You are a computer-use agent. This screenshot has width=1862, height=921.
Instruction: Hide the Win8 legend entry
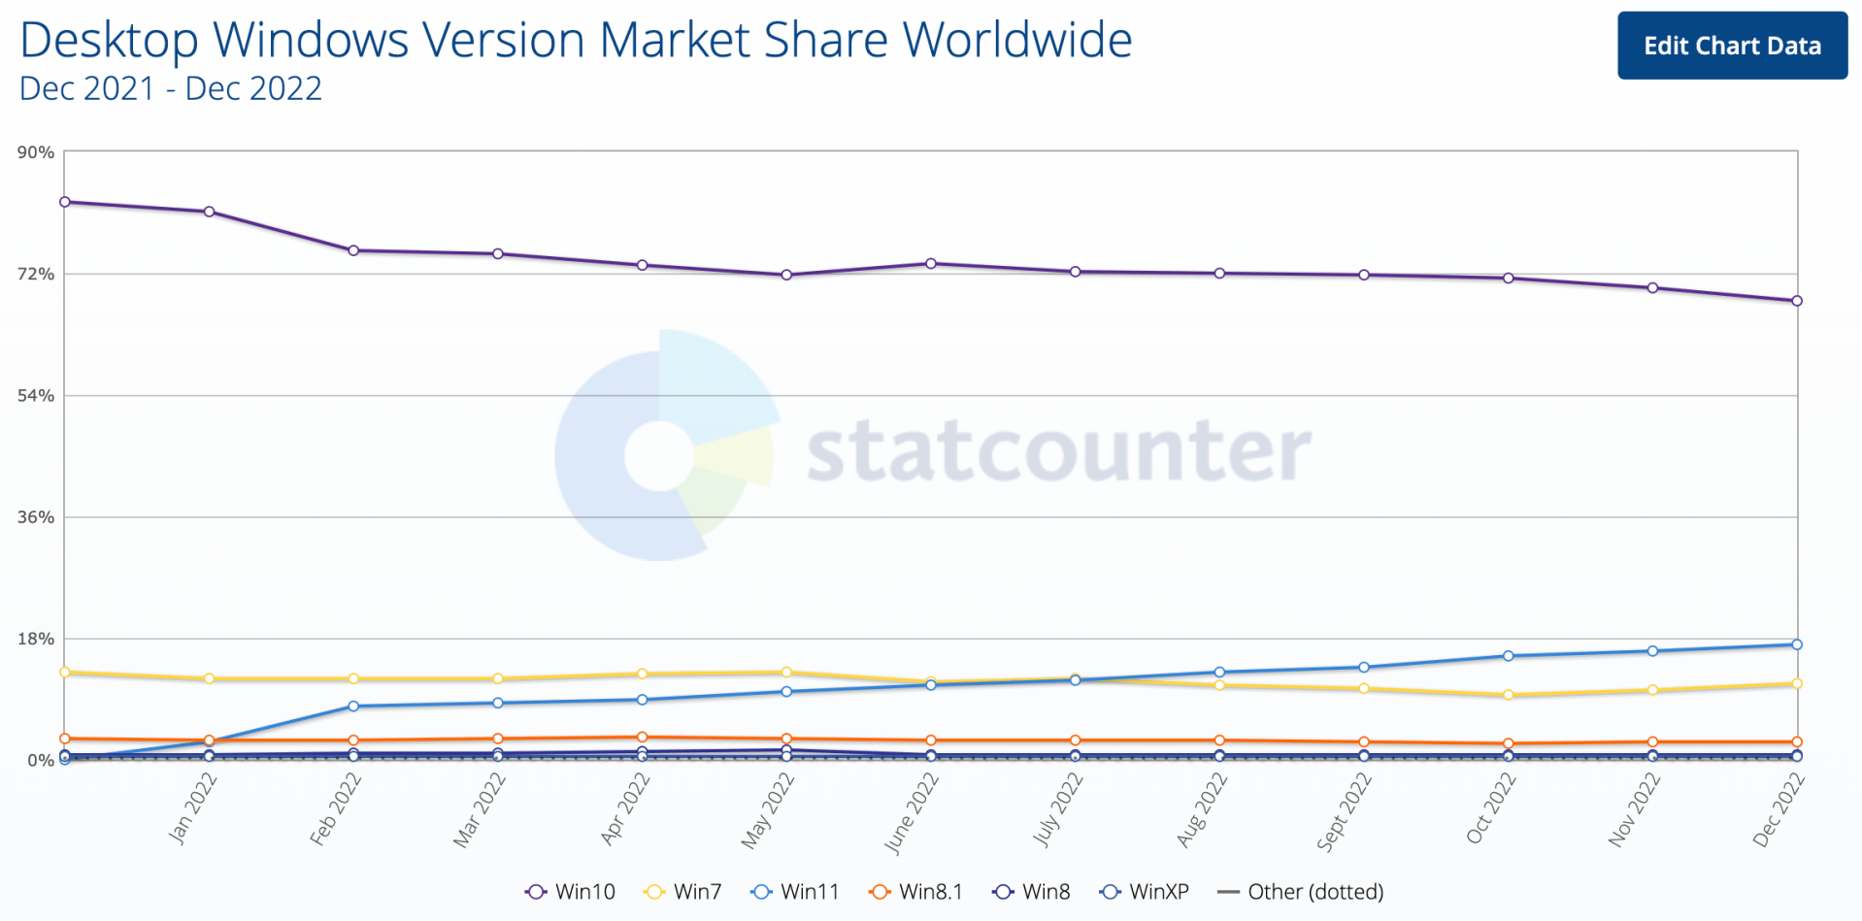[1031, 892]
